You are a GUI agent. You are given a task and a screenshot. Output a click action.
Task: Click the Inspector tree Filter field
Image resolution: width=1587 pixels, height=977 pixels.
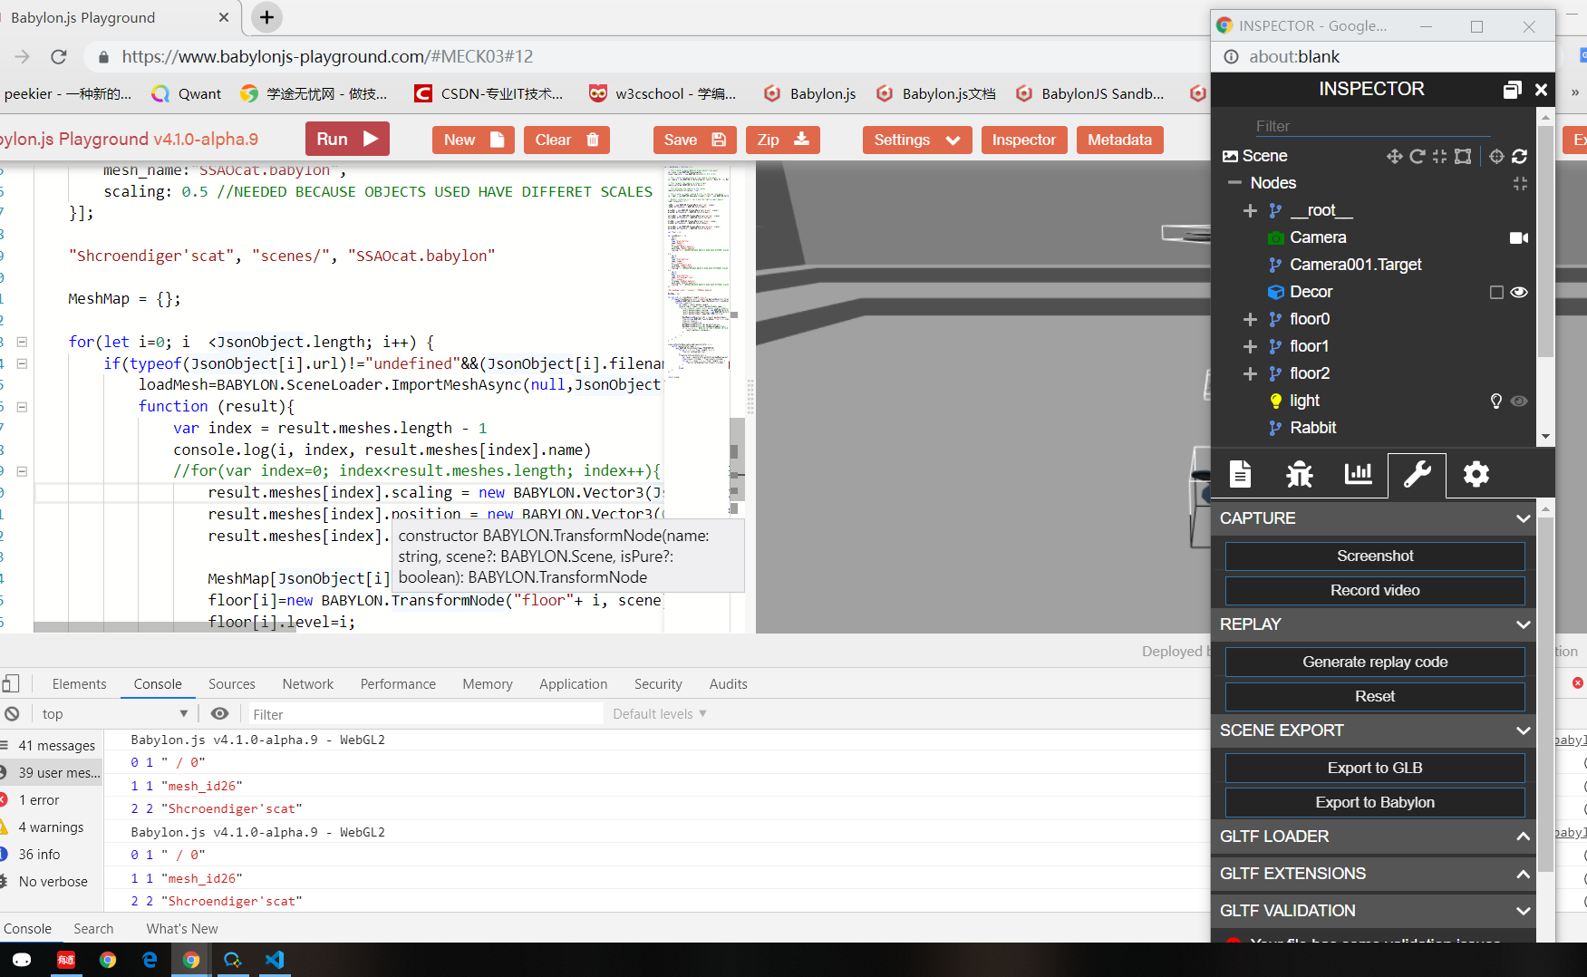[x=1372, y=126]
